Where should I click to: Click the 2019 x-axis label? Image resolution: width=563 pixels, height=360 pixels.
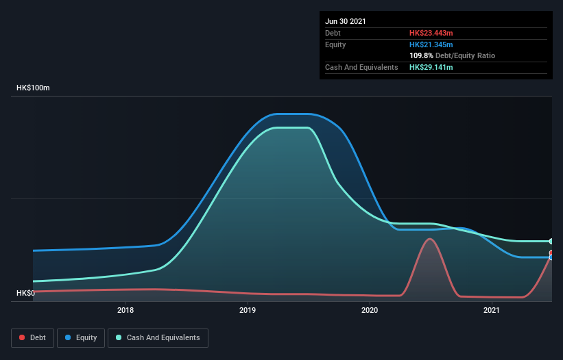point(248,310)
